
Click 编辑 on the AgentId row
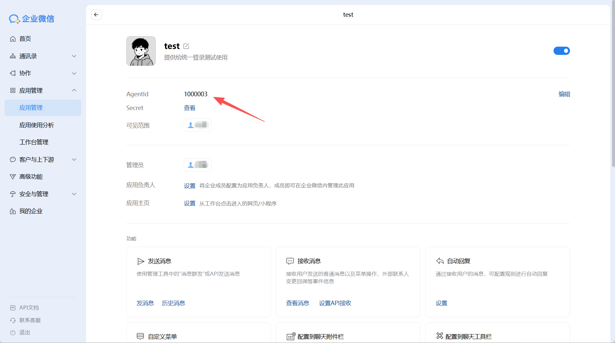(x=564, y=94)
